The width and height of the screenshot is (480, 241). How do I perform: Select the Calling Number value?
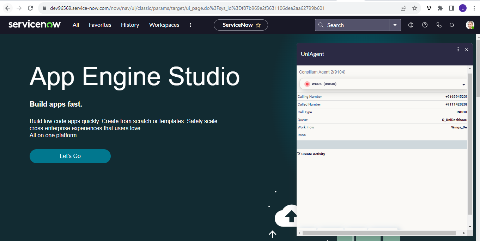[456, 97]
